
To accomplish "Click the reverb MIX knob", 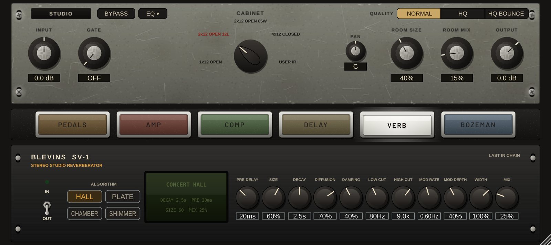I will (x=507, y=198).
